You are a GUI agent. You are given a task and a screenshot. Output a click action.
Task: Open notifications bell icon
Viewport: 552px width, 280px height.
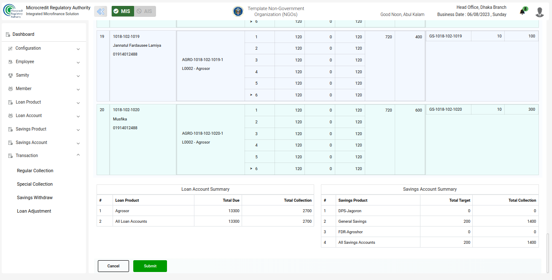(x=522, y=12)
